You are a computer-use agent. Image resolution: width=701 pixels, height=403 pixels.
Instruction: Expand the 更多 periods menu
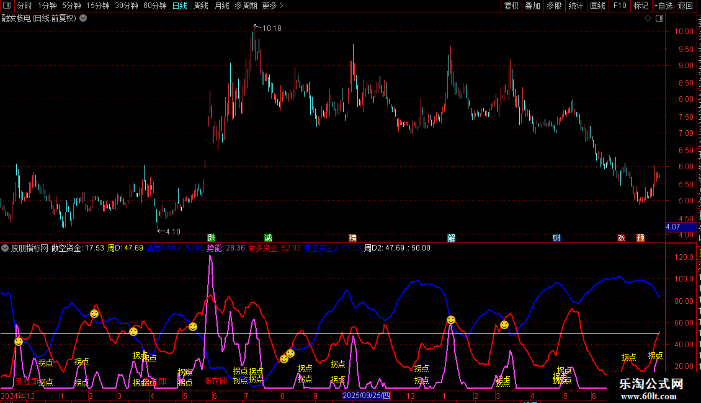(x=272, y=6)
